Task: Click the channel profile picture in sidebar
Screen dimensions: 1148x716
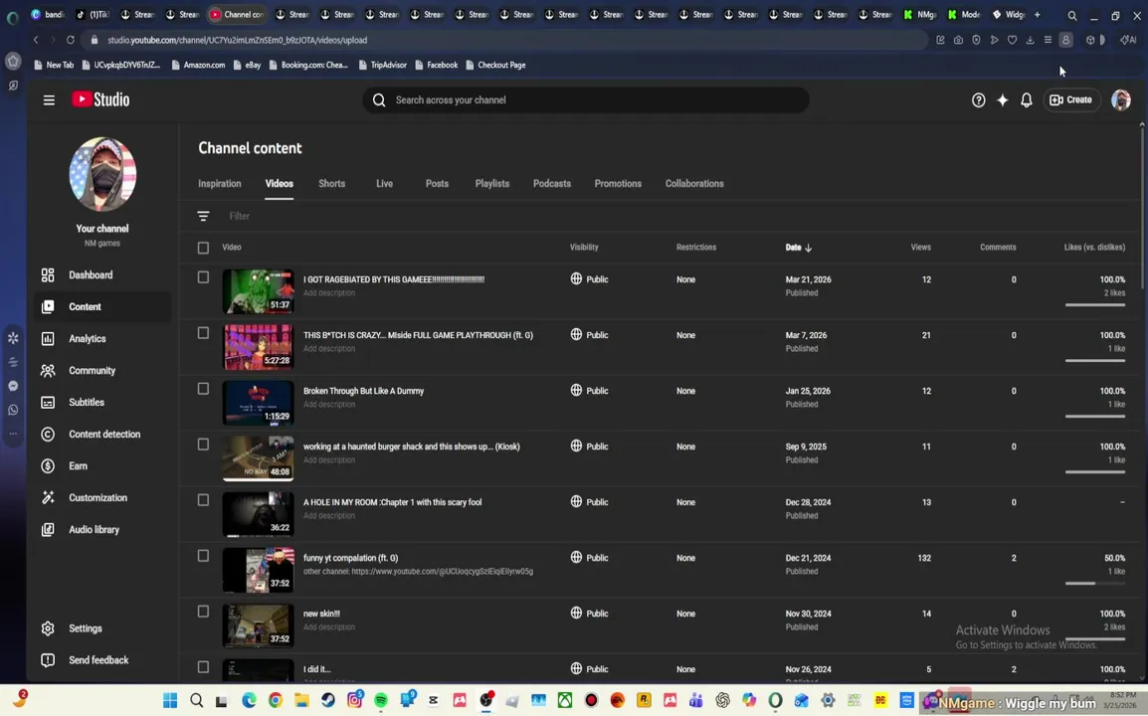Action: click(102, 174)
